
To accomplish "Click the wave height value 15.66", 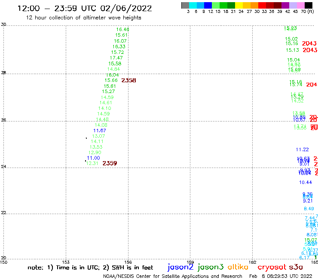I will pos(111,80).
